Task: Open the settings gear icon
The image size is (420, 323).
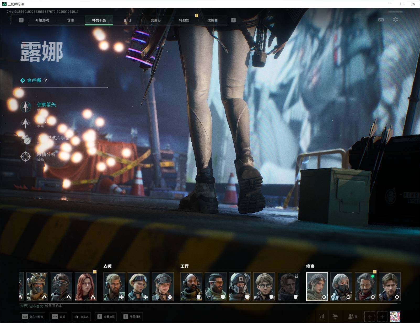Action: [x=395, y=20]
